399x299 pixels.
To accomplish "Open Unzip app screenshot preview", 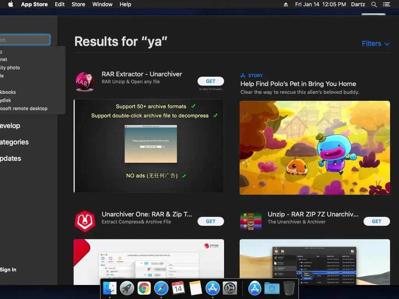I will pyautogui.click(x=315, y=262).
